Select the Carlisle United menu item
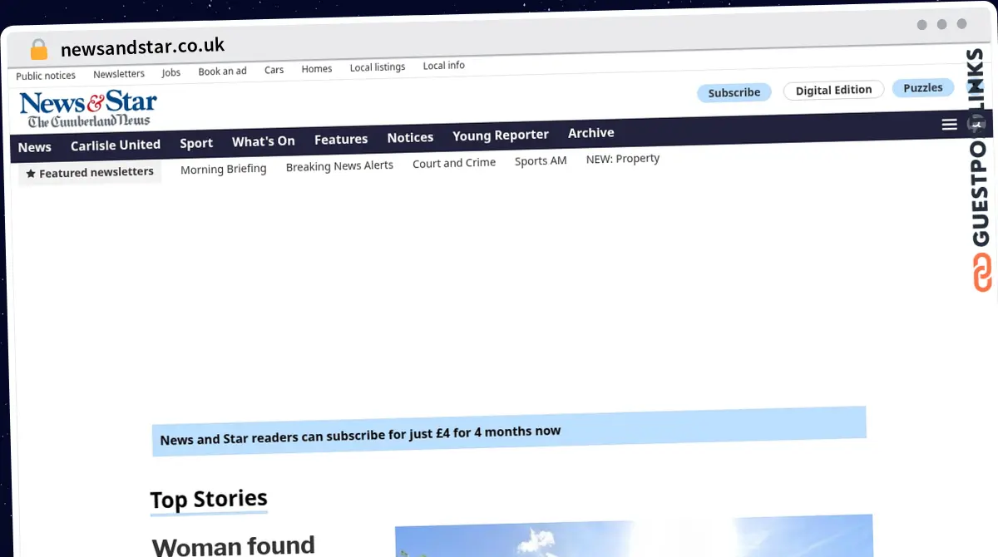Screen dimensions: 998x557 [x=116, y=145]
